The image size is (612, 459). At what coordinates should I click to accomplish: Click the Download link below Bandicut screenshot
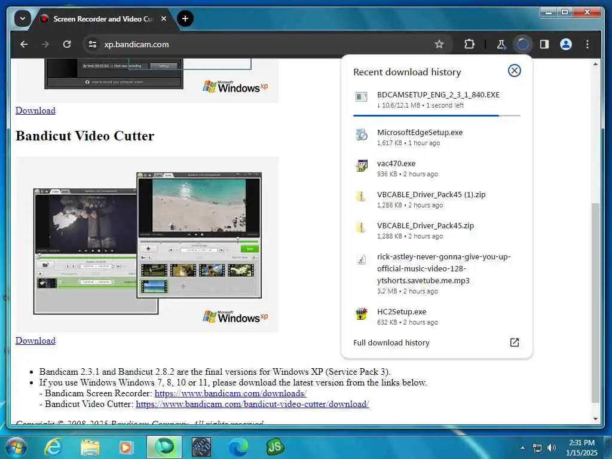point(35,341)
